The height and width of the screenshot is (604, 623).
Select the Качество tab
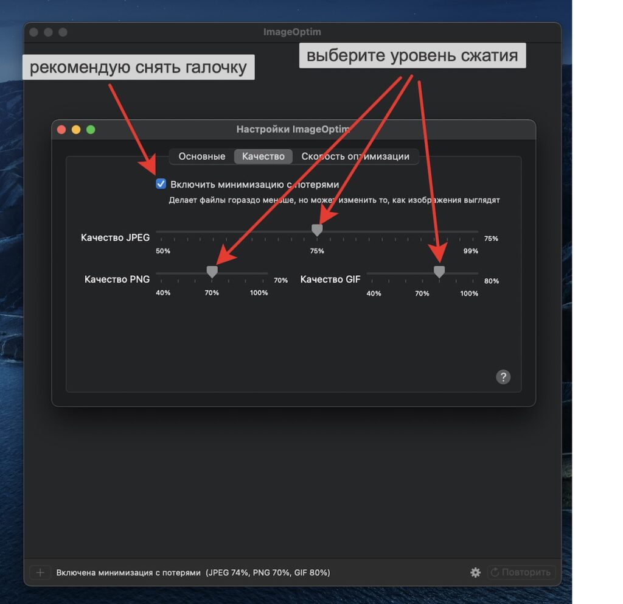[x=263, y=156]
